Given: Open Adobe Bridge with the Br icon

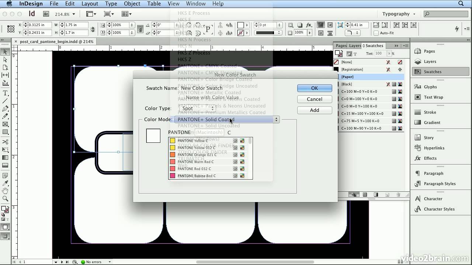Looking at the screenshot, I should coord(46,14).
